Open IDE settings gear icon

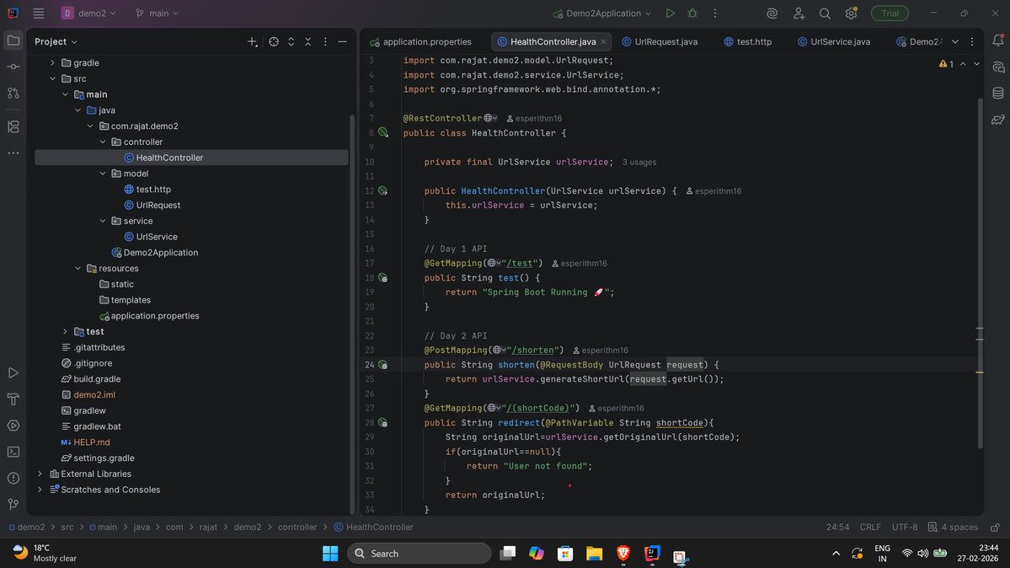[x=851, y=13]
